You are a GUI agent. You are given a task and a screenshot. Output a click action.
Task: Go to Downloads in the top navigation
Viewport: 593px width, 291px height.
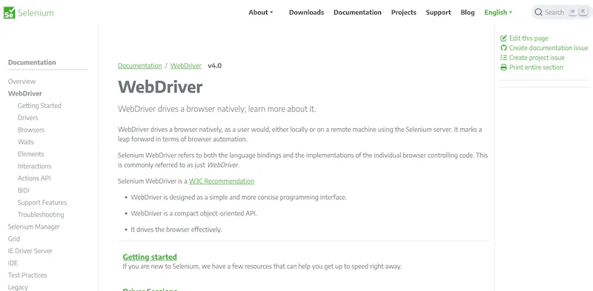pos(306,13)
